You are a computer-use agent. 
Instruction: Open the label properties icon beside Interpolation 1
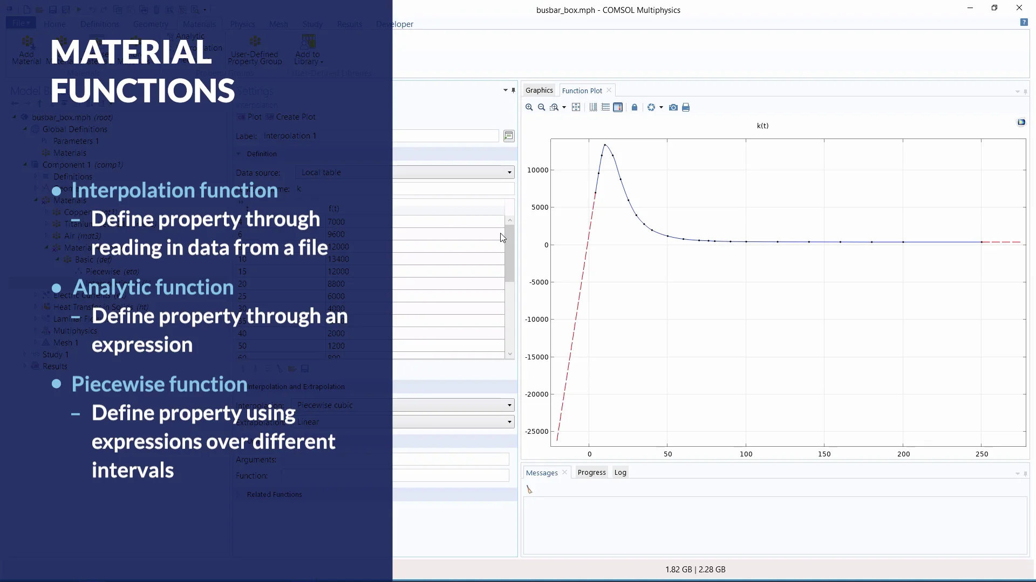[509, 136]
